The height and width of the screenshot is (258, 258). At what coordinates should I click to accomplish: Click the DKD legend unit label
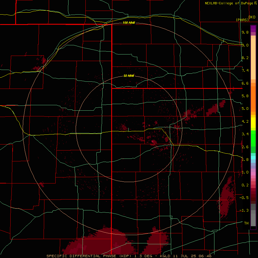(x=252, y=17)
